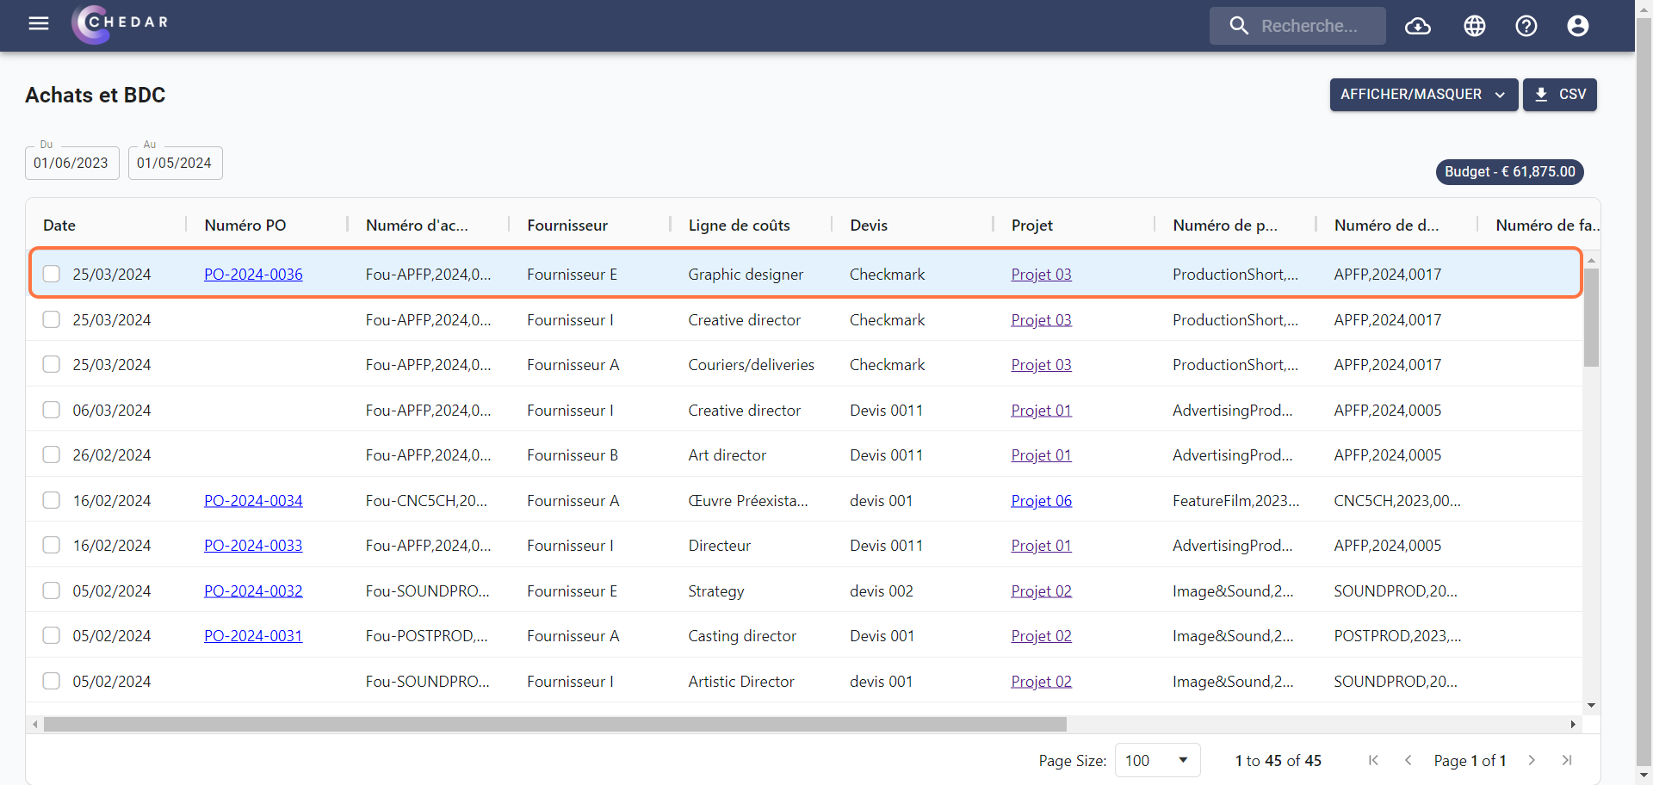Check the PO-2024-0033 row checkbox
The image size is (1653, 785).
(52, 545)
